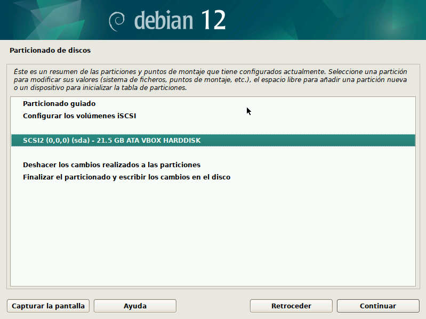
Task: Click the Debian swirl logo
Action: click(117, 21)
